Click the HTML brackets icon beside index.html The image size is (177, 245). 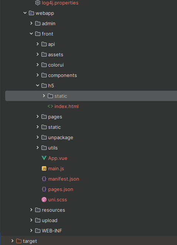[x=50, y=106]
